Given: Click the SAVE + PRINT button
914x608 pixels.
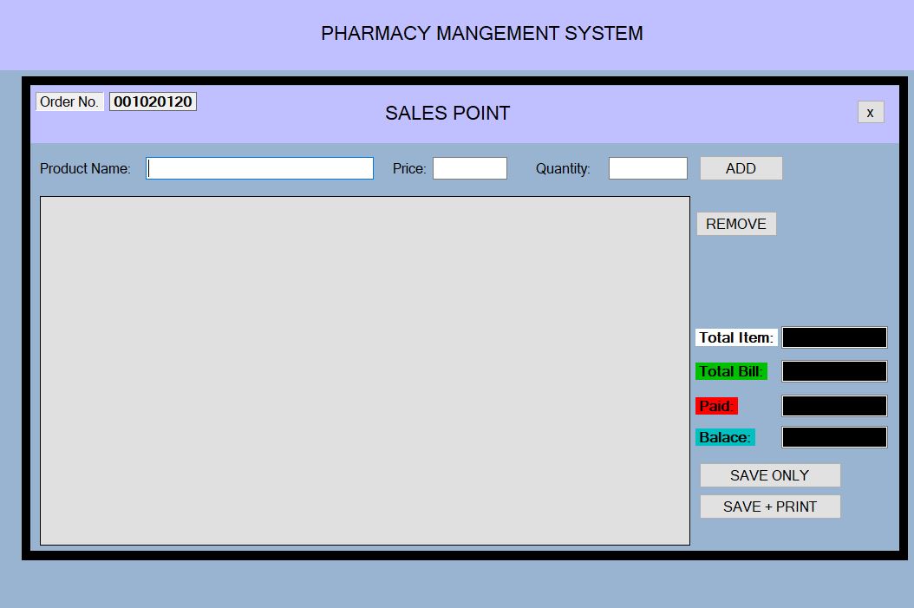Looking at the screenshot, I should (770, 507).
